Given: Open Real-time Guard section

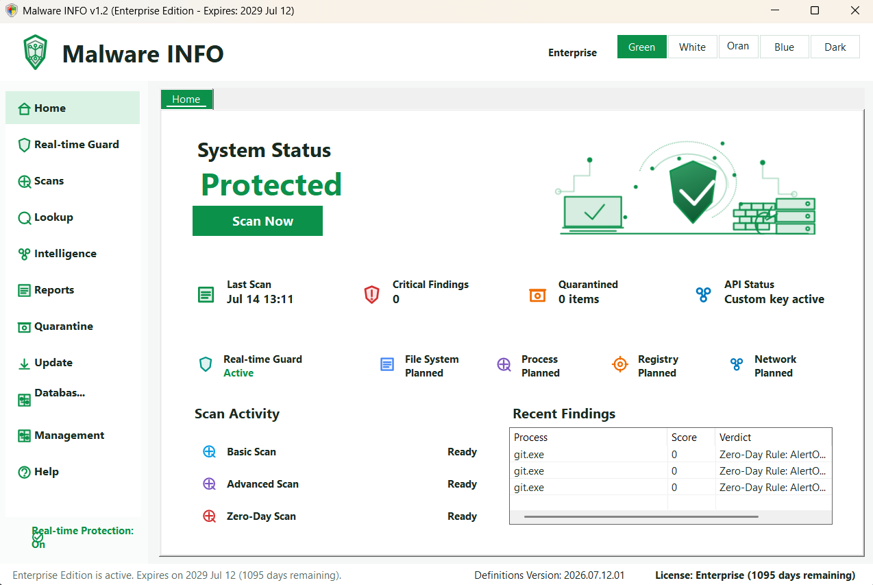Looking at the screenshot, I should (x=73, y=145).
